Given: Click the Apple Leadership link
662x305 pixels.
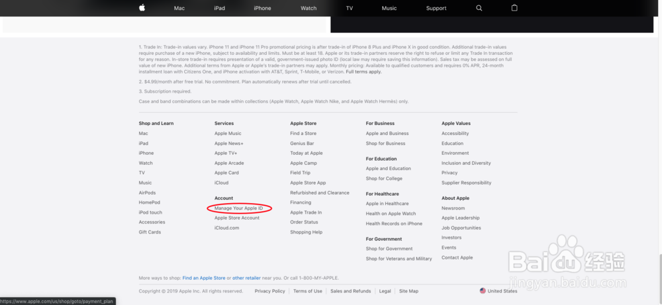Looking at the screenshot, I should point(461,218).
